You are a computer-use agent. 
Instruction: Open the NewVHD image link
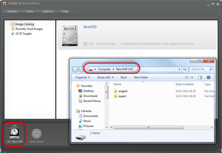(90, 27)
